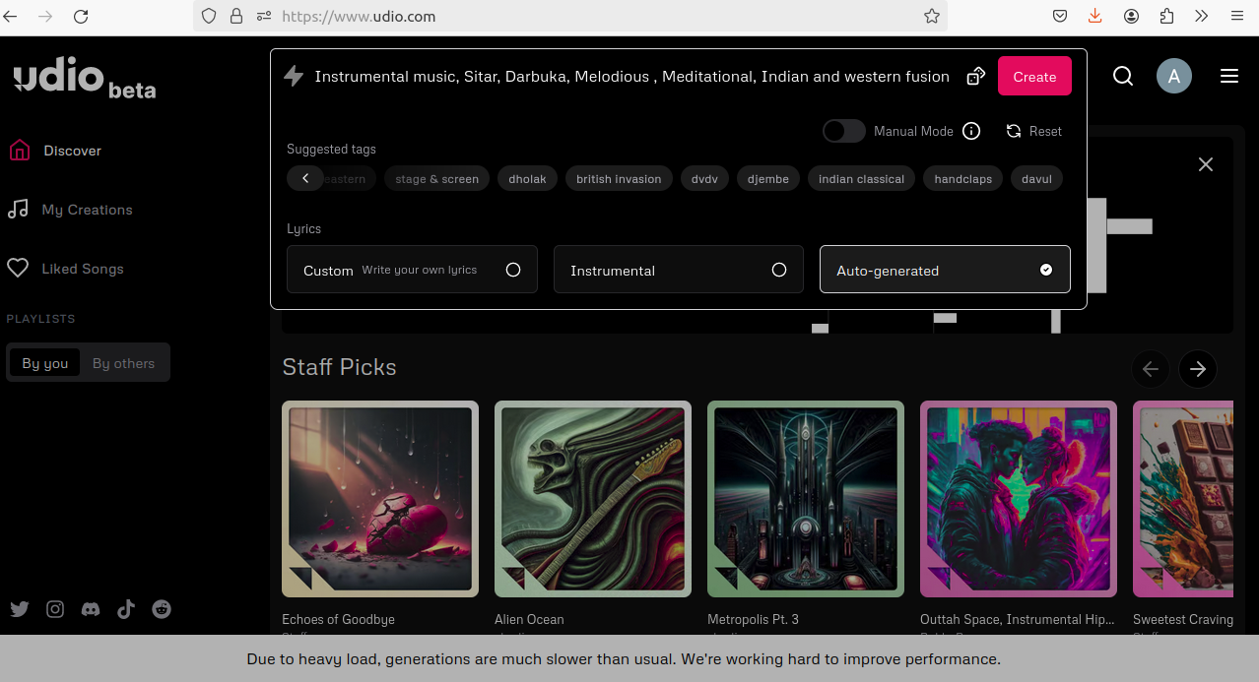Show previous suggested tags with left chevron
Image resolution: width=1259 pixels, height=682 pixels.
(x=305, y=178)
